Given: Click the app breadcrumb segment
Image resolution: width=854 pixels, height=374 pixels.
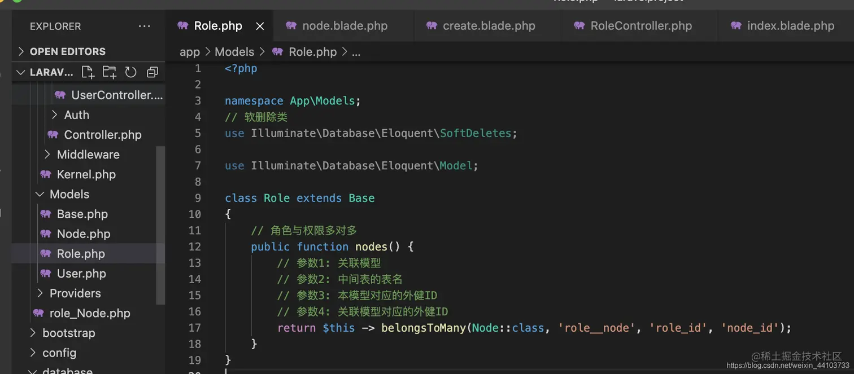Looking at the screenshot, I should 190,52.
